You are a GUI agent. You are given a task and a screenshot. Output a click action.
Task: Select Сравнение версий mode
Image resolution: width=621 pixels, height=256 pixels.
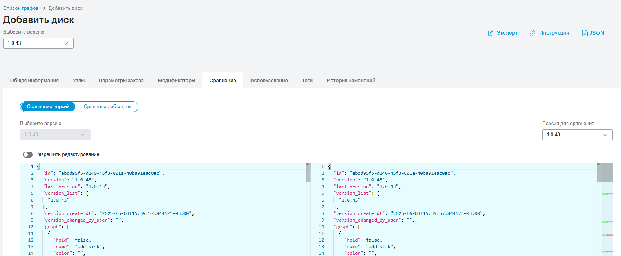click(x=48, y=107)
